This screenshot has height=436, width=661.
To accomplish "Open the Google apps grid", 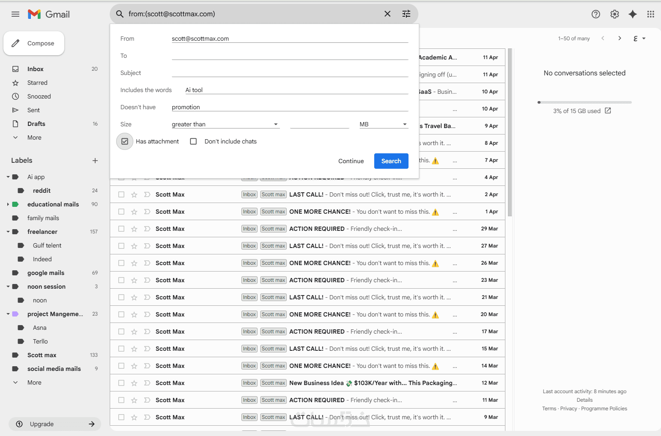I will coord(651,14).
